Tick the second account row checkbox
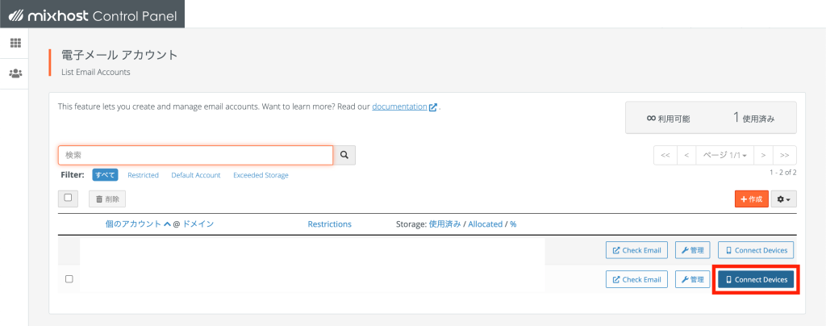Screen dimensions: 826x326 tap(69, 279)
